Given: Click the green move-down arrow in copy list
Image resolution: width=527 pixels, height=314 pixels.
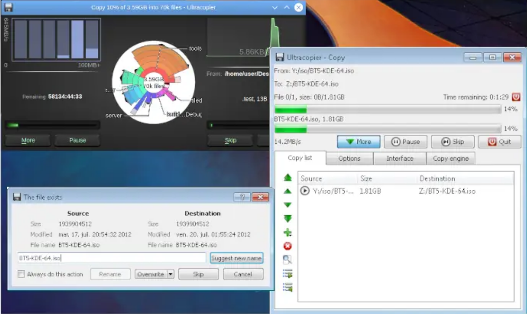Looking at the screenshot, I should tap(288, 204).
